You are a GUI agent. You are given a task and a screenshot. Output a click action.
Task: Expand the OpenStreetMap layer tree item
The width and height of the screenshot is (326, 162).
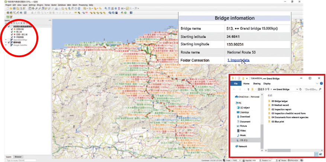pyautogui.click(x=6, y=39)
